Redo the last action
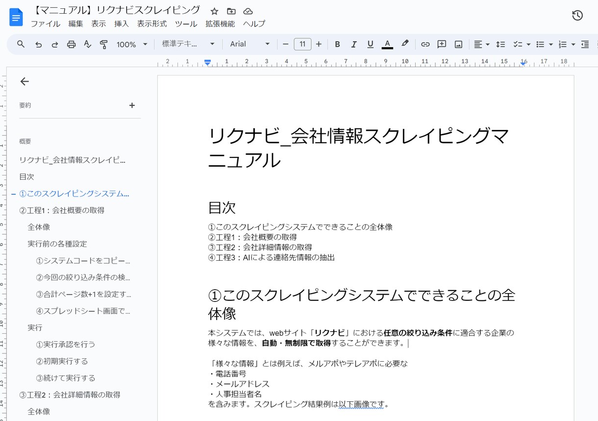The width and height of the screenshot is (598, 421). (x=55, y=44)
